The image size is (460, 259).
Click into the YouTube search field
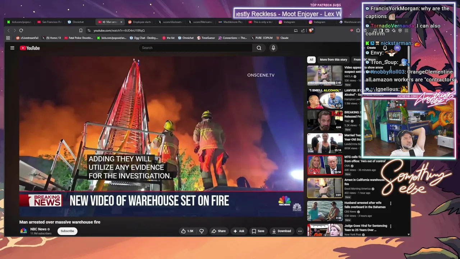coord(196,48)
